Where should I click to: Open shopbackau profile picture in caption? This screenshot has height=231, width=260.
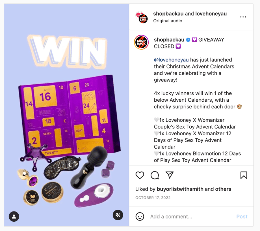point(141,42)
